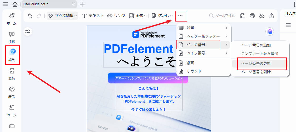Open the サムネ panel list icon
The width and height of the screenshot is (296, 132).
288,25
